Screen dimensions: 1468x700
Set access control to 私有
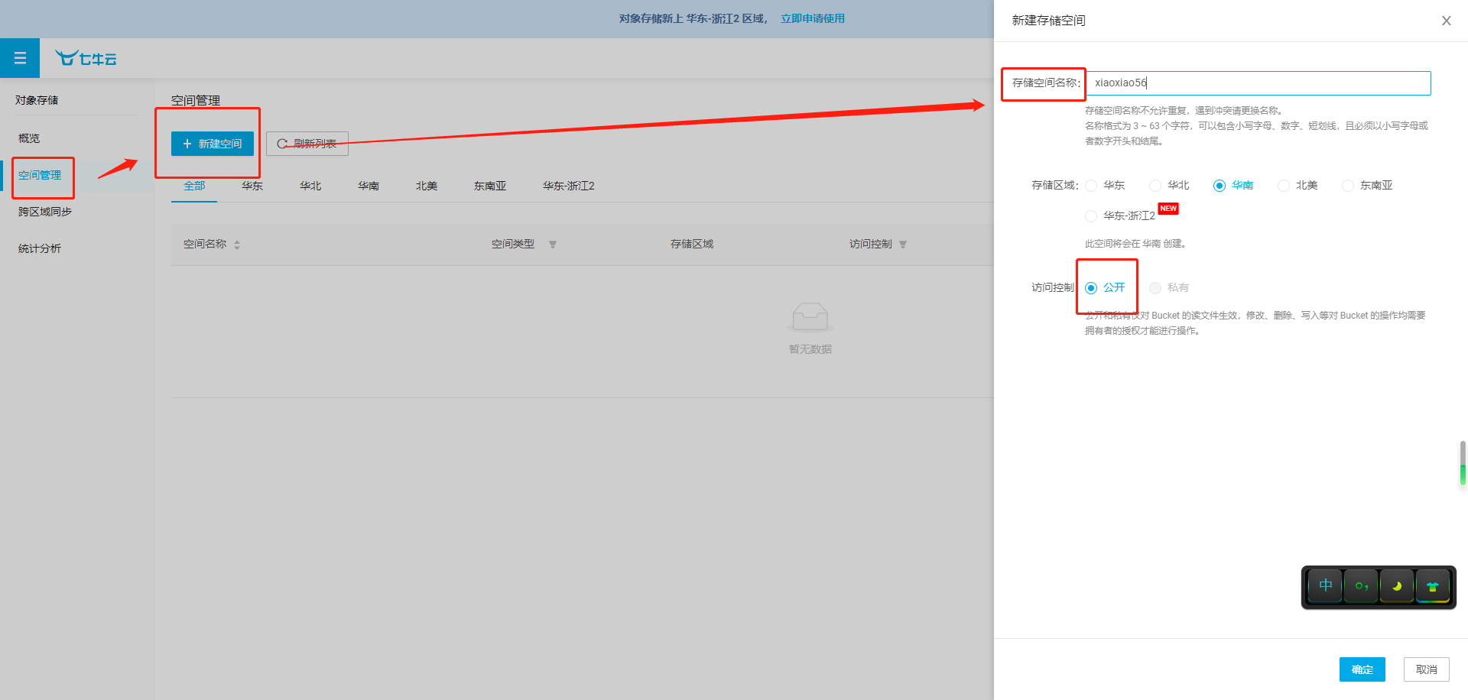coord(1155,288)
